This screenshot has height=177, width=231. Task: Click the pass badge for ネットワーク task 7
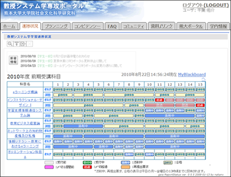pos(119,131)
